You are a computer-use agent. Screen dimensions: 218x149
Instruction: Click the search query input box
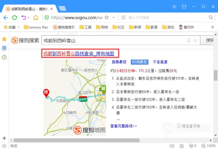coord(114,40)
